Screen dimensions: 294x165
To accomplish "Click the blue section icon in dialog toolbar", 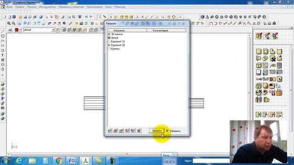I will coord(133,131).
